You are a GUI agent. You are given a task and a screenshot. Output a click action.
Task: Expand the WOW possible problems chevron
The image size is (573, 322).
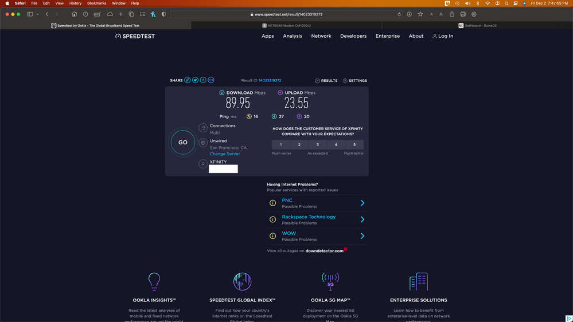[x=362, y=236]
